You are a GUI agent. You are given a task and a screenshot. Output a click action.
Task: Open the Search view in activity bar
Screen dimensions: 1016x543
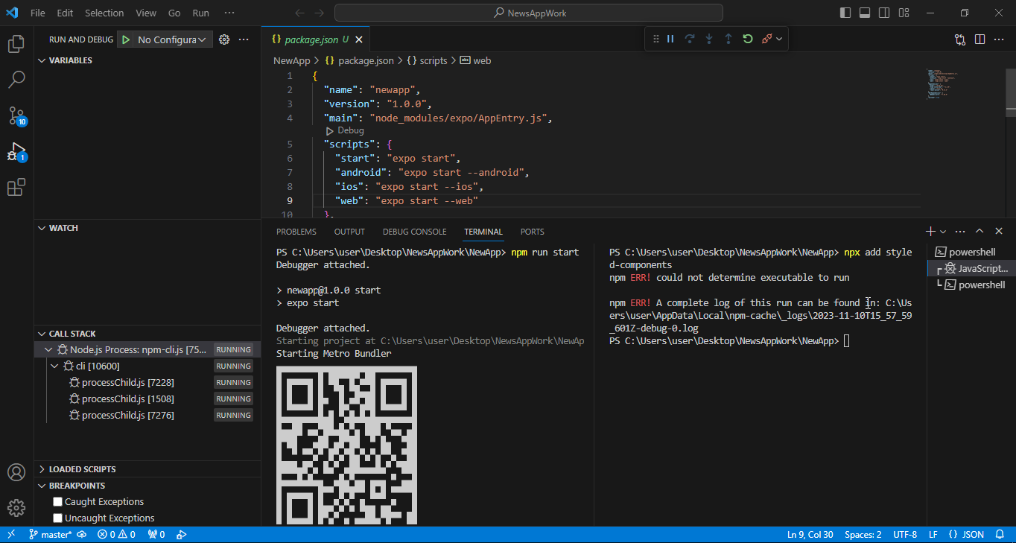(x=16, y=79)
